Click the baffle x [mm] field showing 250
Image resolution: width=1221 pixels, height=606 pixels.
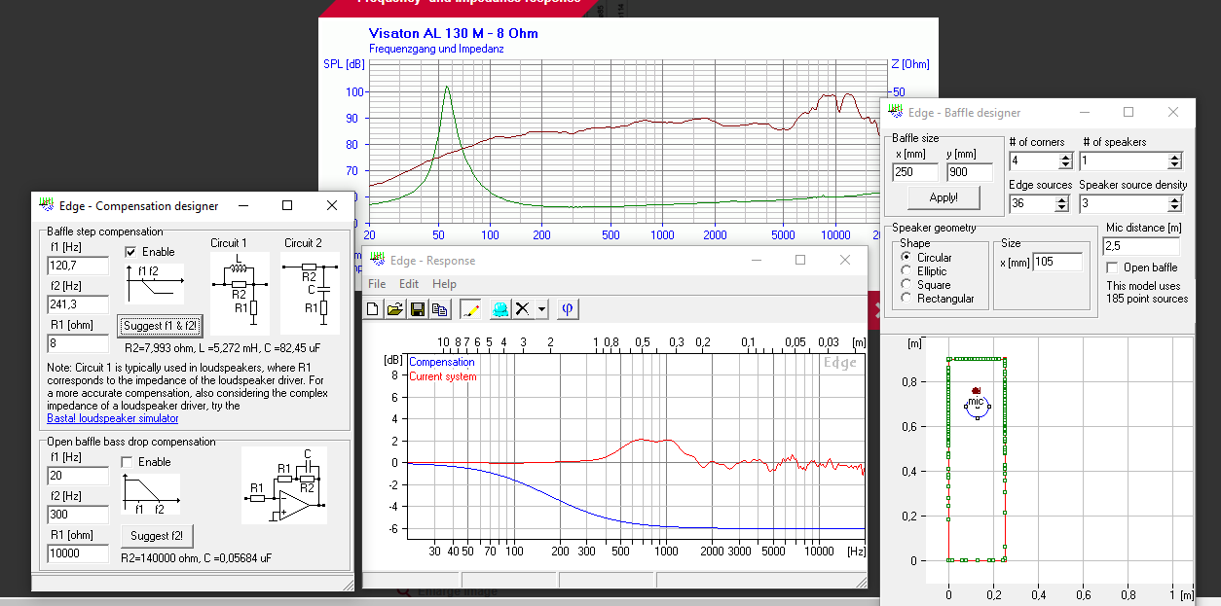(x=915, y=172)
